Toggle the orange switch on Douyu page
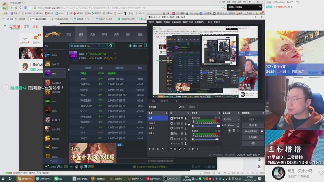This screenshot has height=182, width=324. click(x=36, y=38)
